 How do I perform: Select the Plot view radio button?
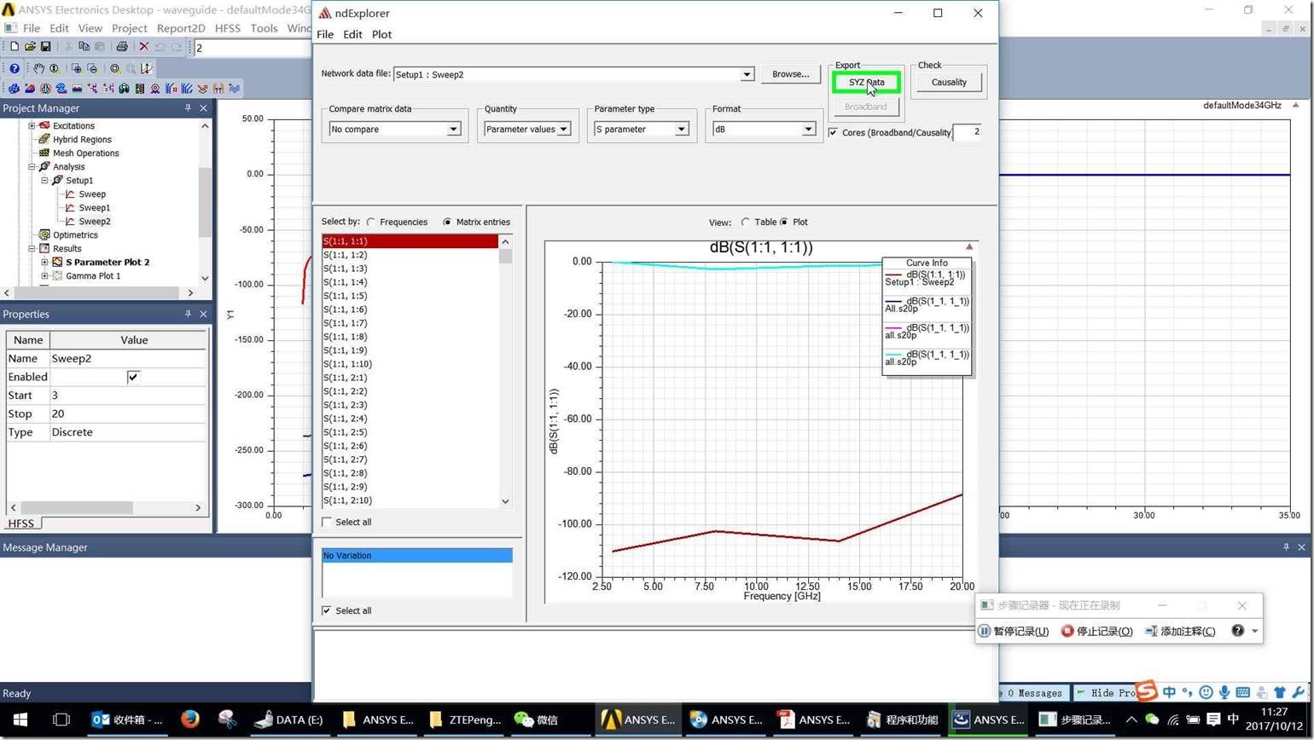[x=783, y=222]
